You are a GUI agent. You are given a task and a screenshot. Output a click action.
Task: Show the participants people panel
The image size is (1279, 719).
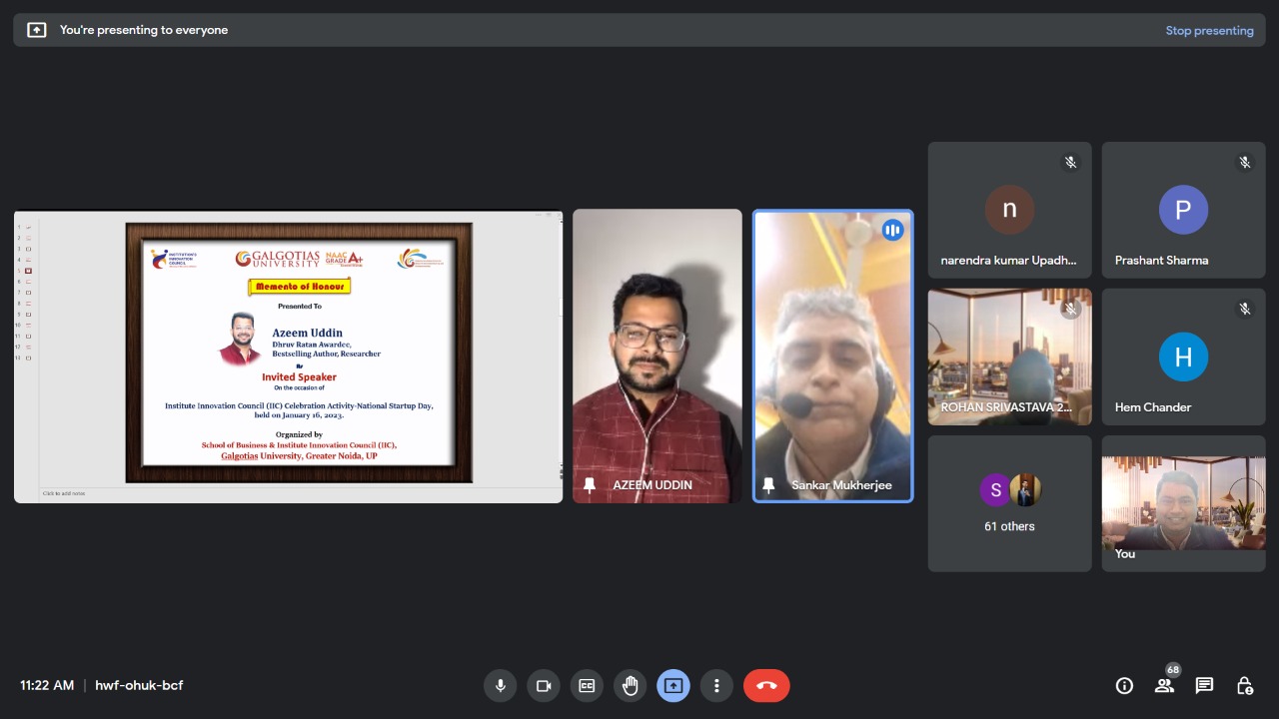[1164, 686]
